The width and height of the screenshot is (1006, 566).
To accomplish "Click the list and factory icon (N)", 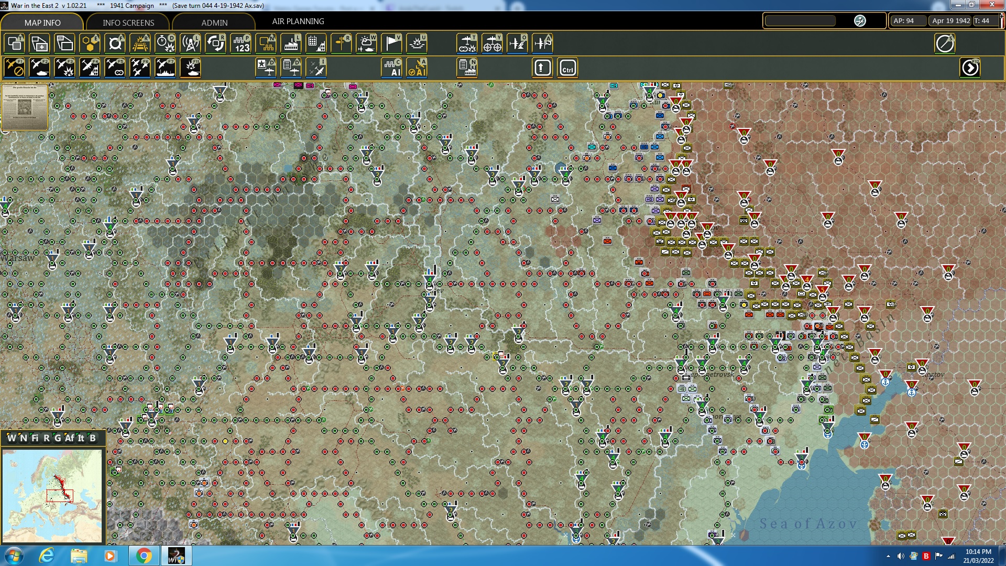I will 467,68.
